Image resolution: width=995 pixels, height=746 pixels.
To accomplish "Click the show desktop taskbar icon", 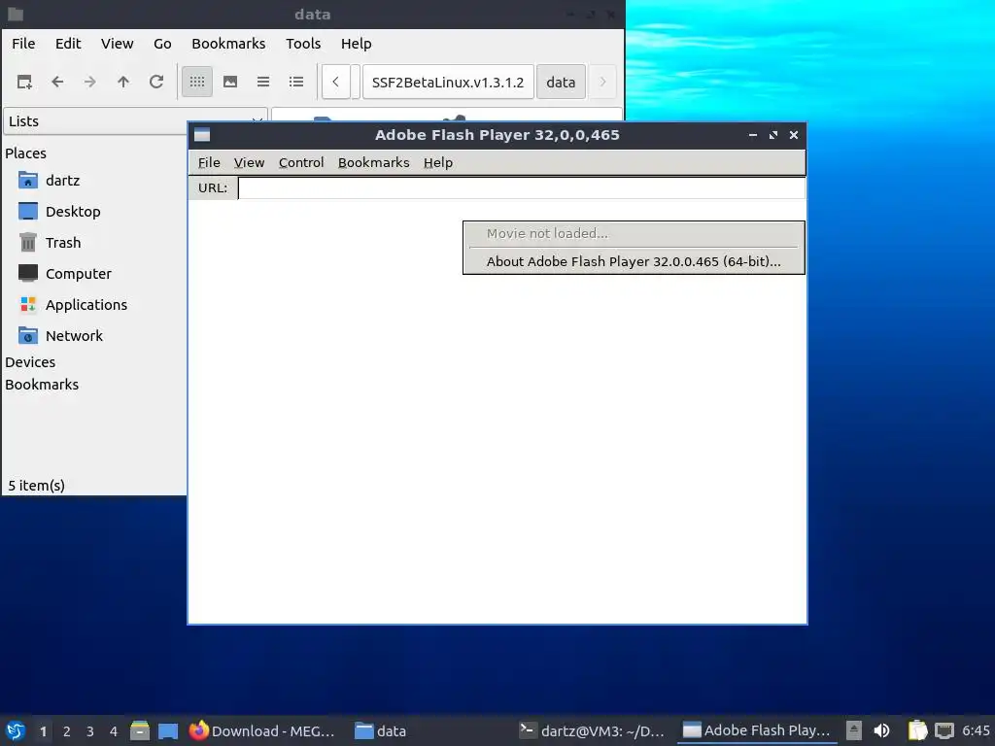I will [x=168, y=730].
